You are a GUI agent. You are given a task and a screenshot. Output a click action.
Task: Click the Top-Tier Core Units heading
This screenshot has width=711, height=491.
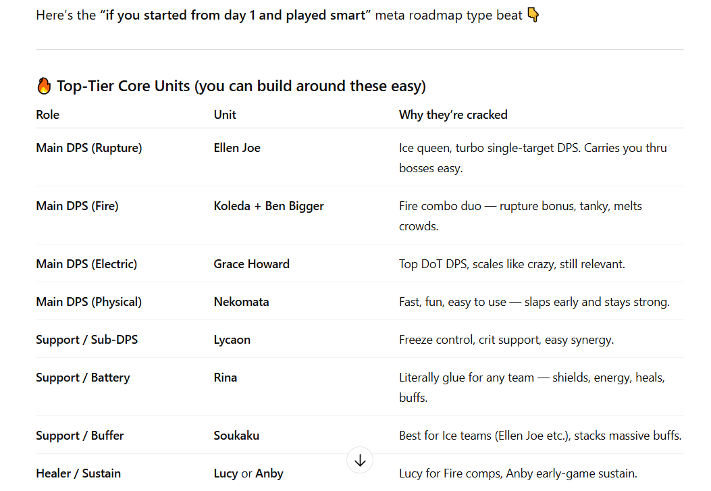click(241, 86)
